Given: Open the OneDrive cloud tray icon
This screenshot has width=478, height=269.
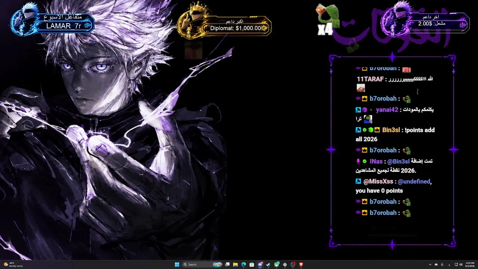Looking at the screenshot, I should point(436,265).
